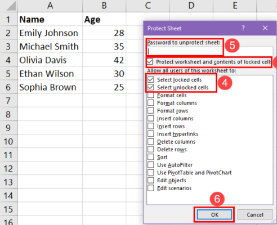Viewport: 277px width, 225px height.
Task: Select the Michael Smith cell
Action: click(x=50, y=47)
